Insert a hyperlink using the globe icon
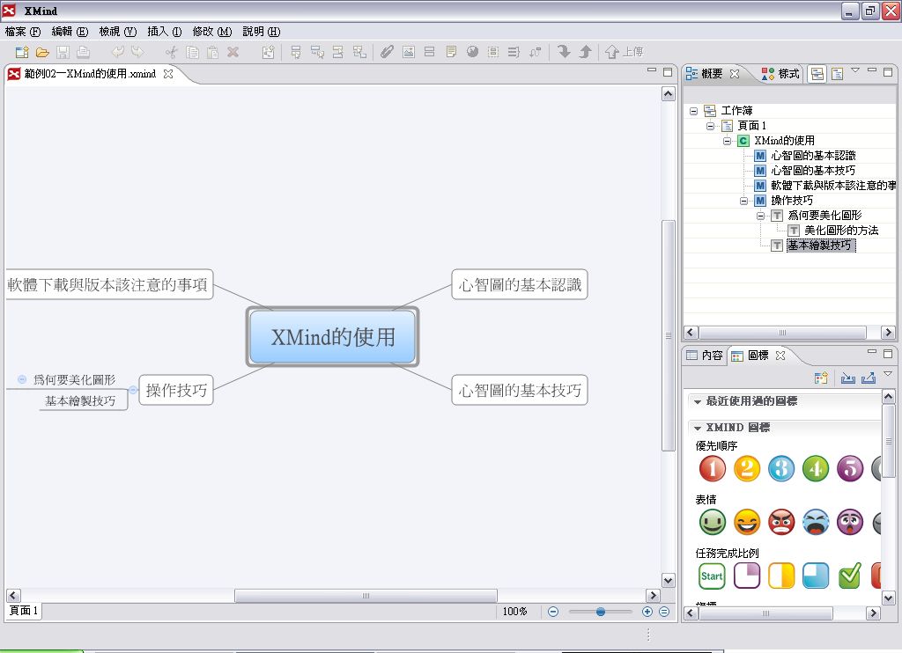Image resolution: width=902 pixels, height=653 pixels. click(472, 52)
